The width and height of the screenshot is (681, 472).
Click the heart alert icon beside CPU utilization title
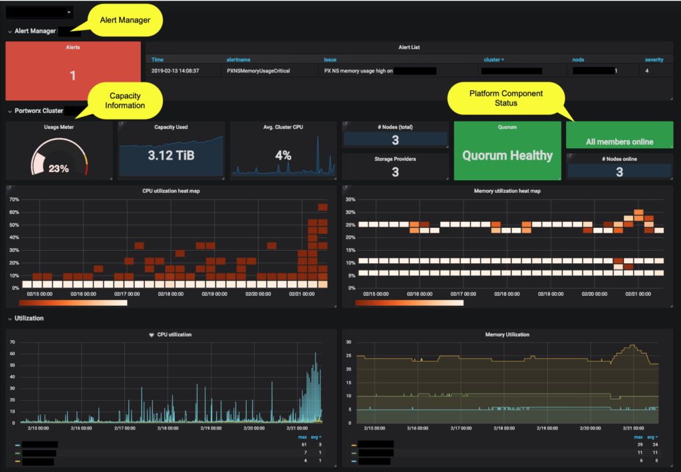pos(152,334)
